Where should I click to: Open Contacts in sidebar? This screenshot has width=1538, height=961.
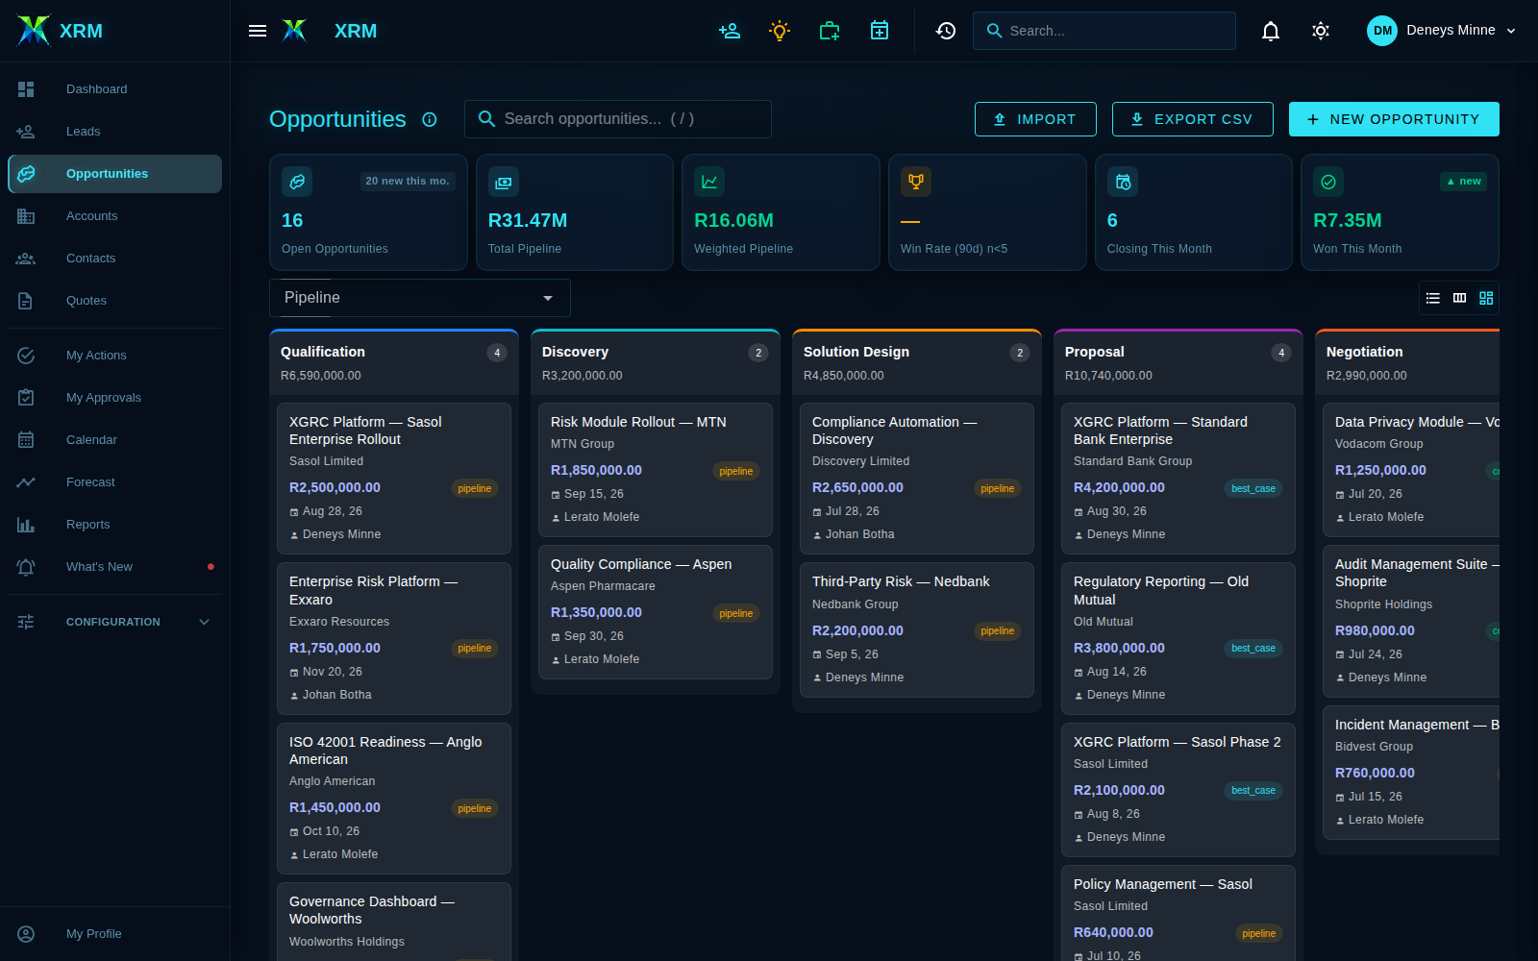[114, 259]
